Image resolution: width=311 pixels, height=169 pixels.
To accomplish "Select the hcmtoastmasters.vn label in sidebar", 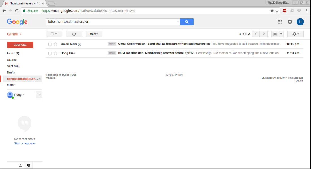I will (x=22, y=79).
